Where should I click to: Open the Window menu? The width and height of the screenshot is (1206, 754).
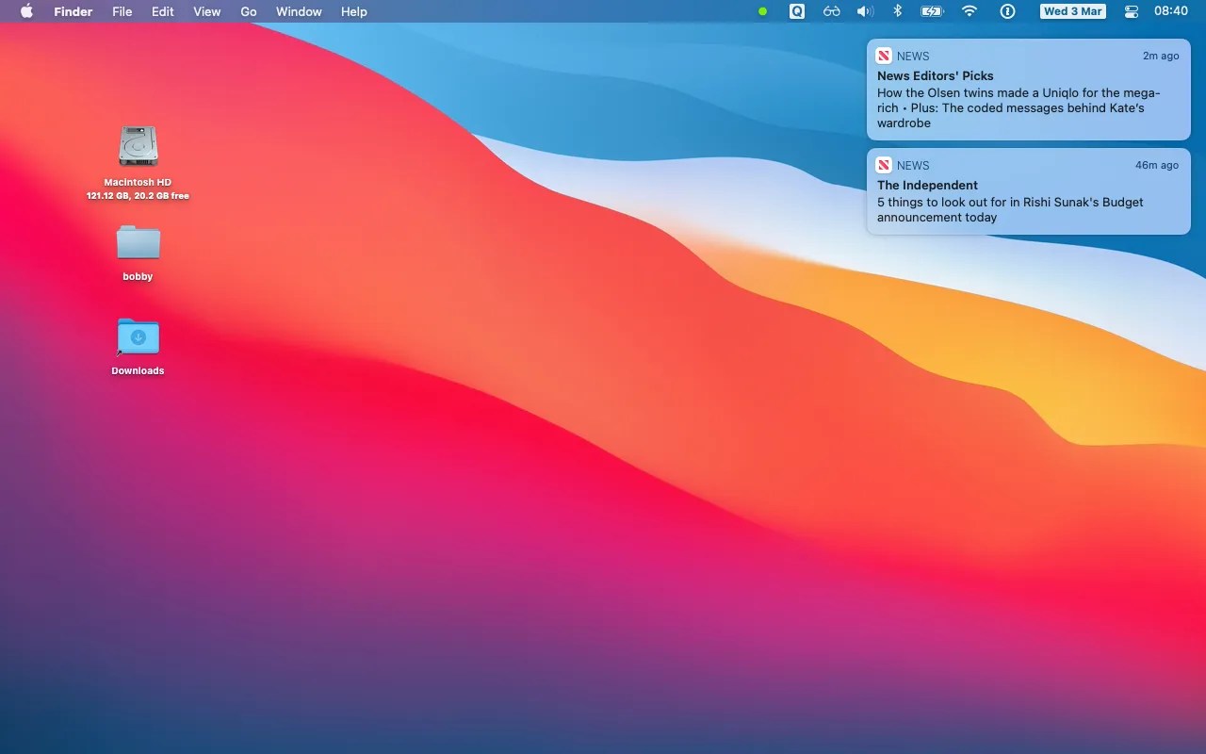click(x=299, y=11)
